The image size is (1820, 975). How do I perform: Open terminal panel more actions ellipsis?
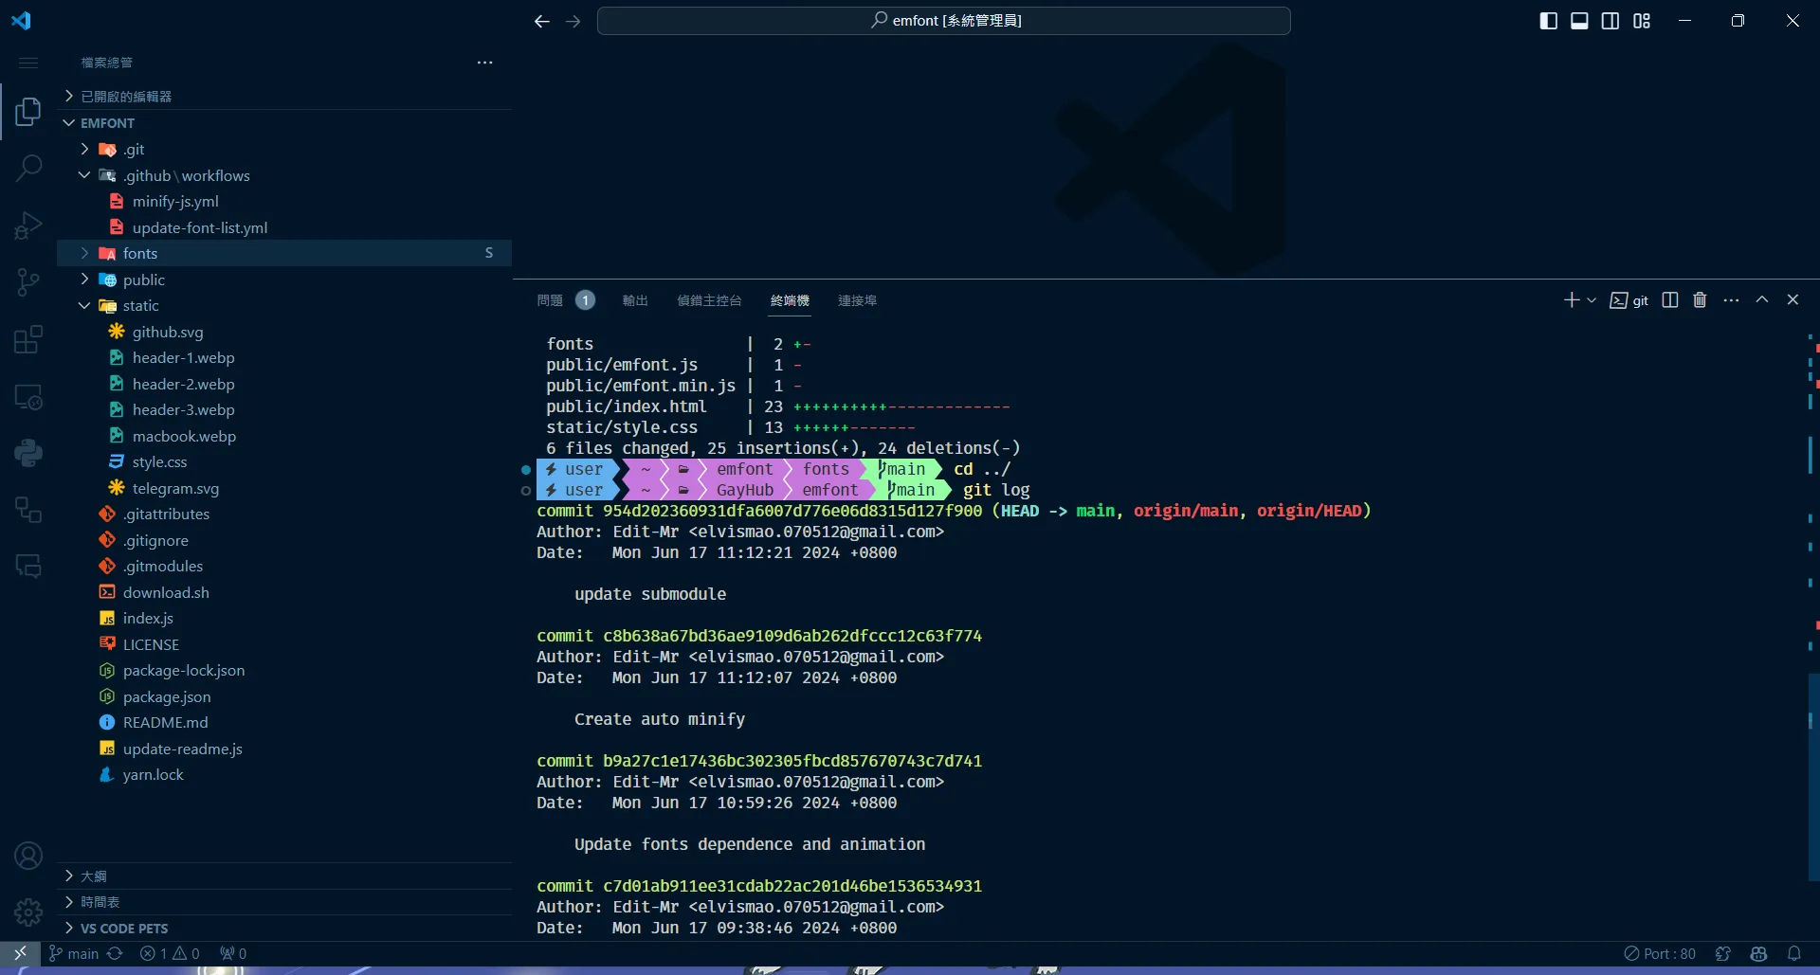[1731, 300]
